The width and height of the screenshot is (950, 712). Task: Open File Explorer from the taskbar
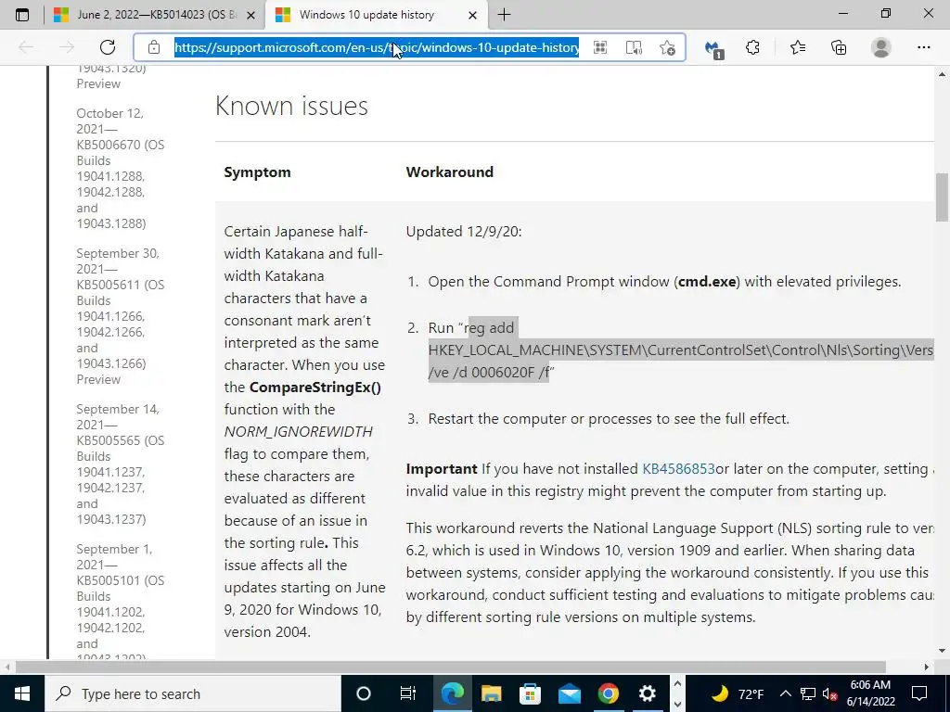click(x=492, y=693)
